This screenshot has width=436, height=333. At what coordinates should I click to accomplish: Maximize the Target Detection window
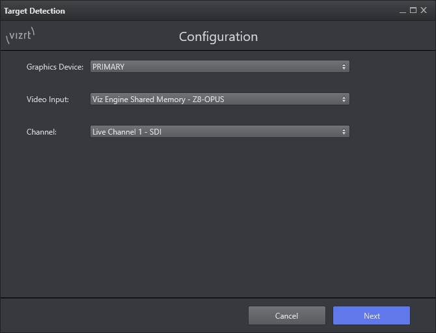(x=413, y=10)
